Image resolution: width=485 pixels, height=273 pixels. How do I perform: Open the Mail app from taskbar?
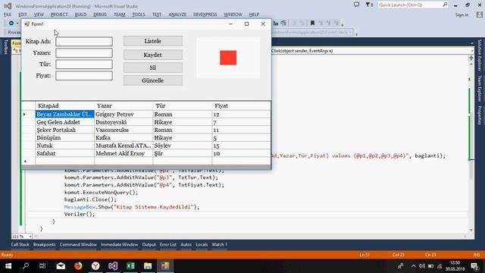pos(61,266)
